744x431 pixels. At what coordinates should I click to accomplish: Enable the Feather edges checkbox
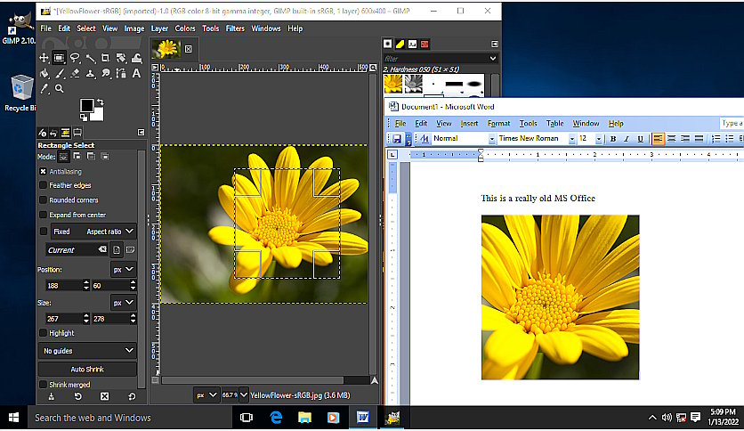[x=43, y=185]
